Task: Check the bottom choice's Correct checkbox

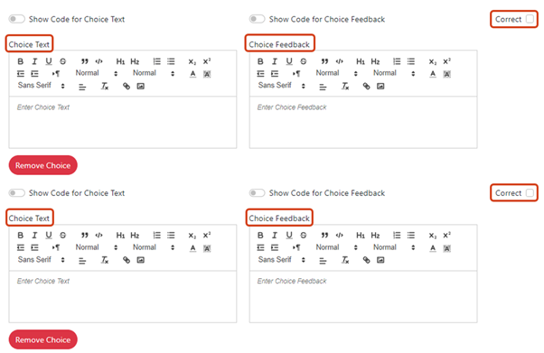Action: click(530, 193)
